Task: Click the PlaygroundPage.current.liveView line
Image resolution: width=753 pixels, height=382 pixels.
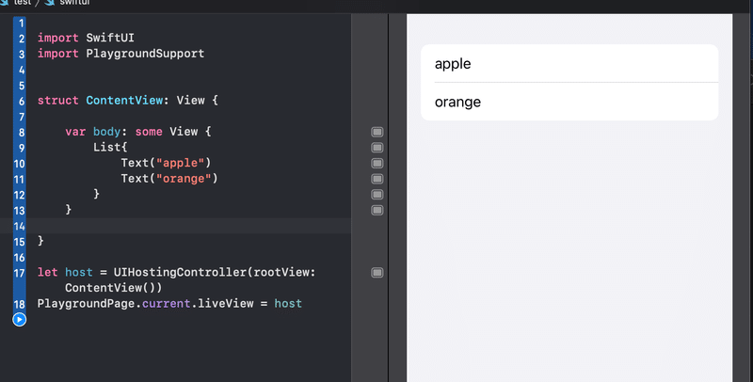Action: (x=169, y=303)
